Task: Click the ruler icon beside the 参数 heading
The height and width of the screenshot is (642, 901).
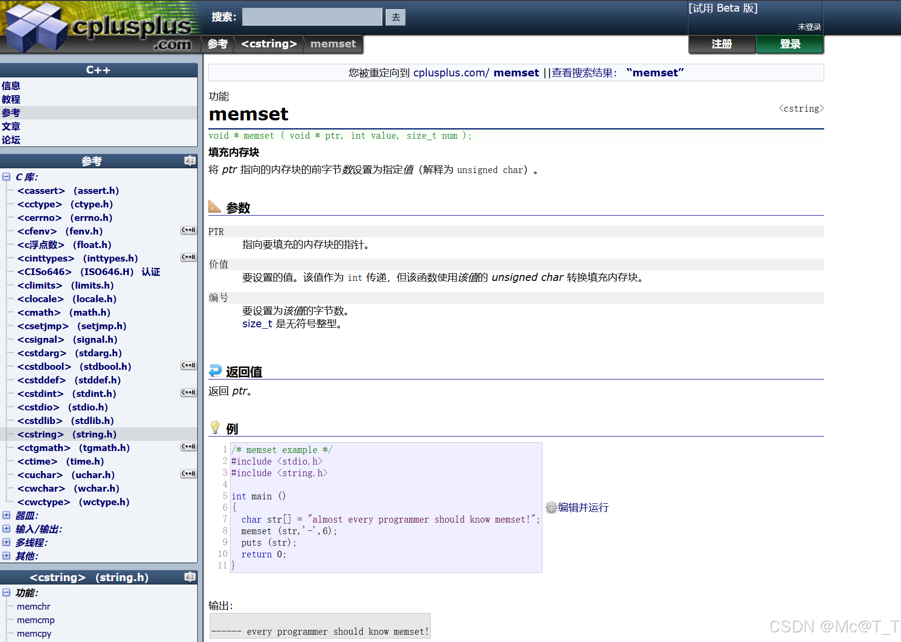Action: pyautogui.click(x=215, y=207)
